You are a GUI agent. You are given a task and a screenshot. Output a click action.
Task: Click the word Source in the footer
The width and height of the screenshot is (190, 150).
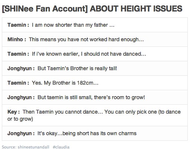pos(9,147)
